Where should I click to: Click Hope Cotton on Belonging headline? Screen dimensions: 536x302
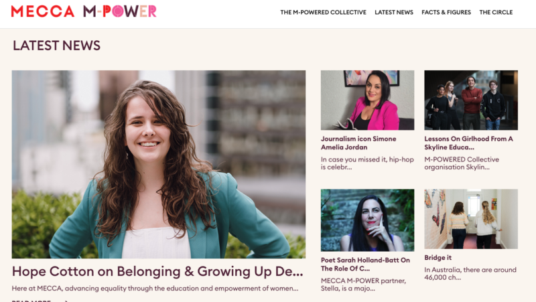click(x=157, y=271)
